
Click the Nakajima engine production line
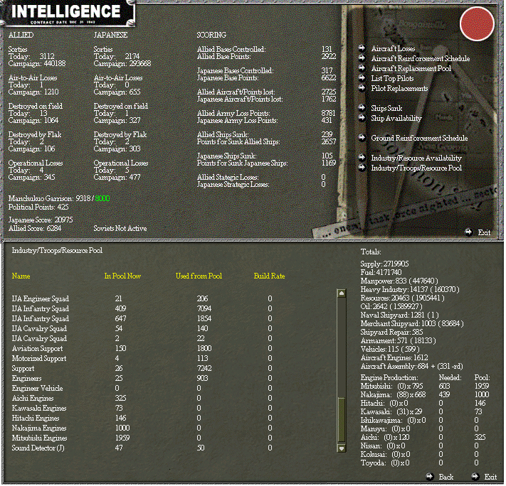[425, 394]
